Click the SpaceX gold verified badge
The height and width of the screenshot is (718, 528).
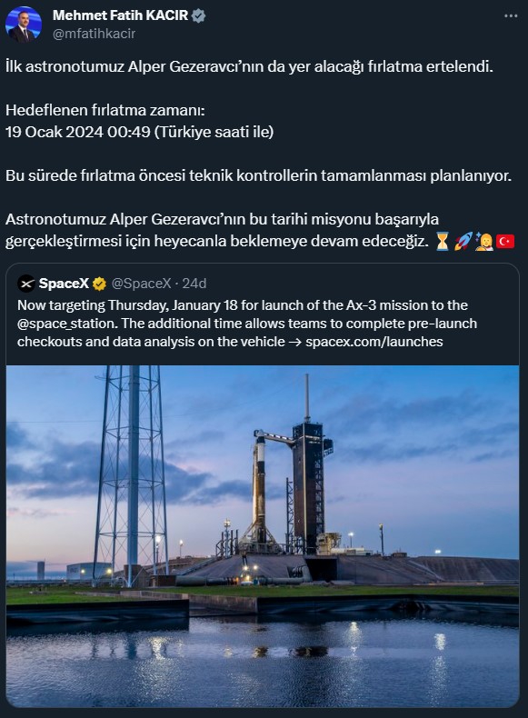(99, 284)
